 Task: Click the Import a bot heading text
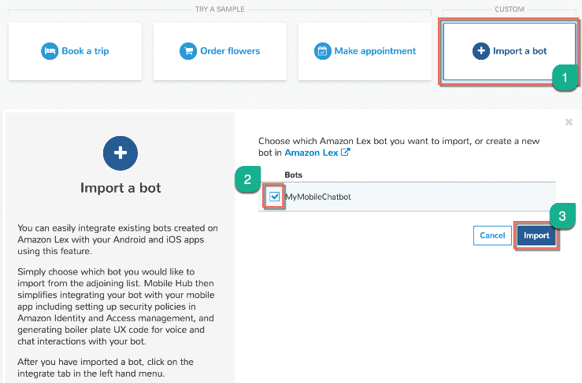[x=120, y=188]
